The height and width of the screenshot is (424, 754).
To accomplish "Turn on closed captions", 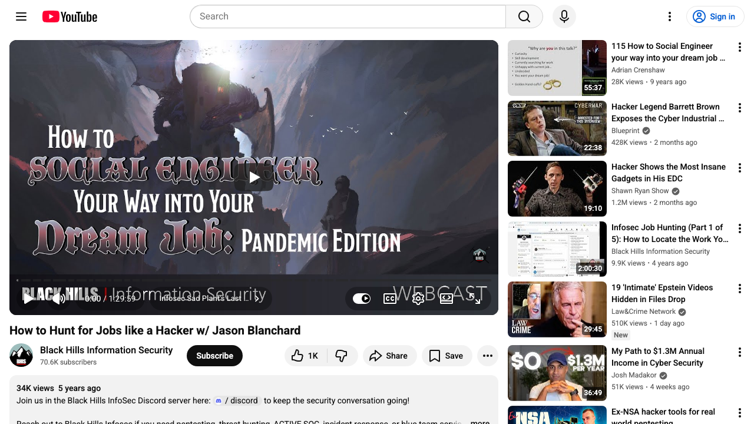I will [x=390, y=299].
